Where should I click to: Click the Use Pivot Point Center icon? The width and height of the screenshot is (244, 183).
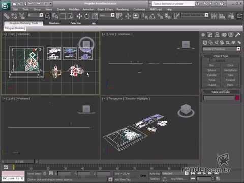tap(119, 16)
